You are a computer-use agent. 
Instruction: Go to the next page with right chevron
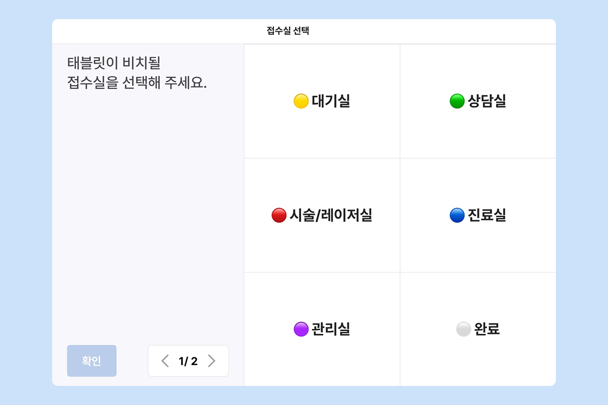coord(211,361)
